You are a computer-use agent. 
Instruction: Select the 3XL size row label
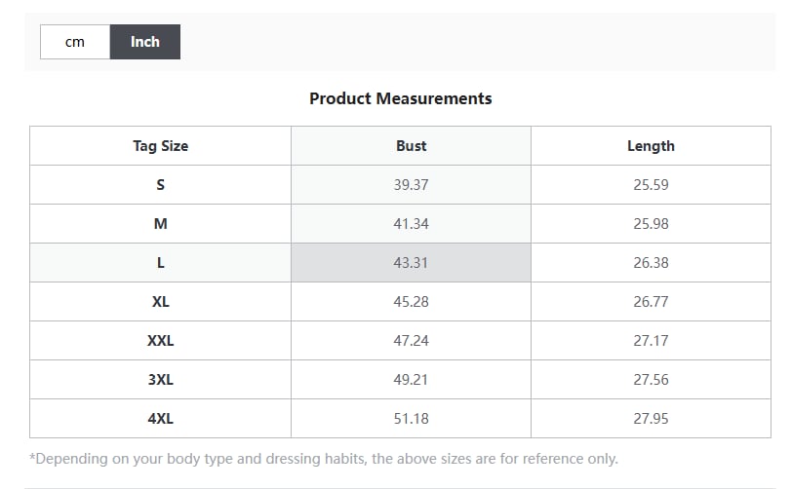click(x=160, y=380)
